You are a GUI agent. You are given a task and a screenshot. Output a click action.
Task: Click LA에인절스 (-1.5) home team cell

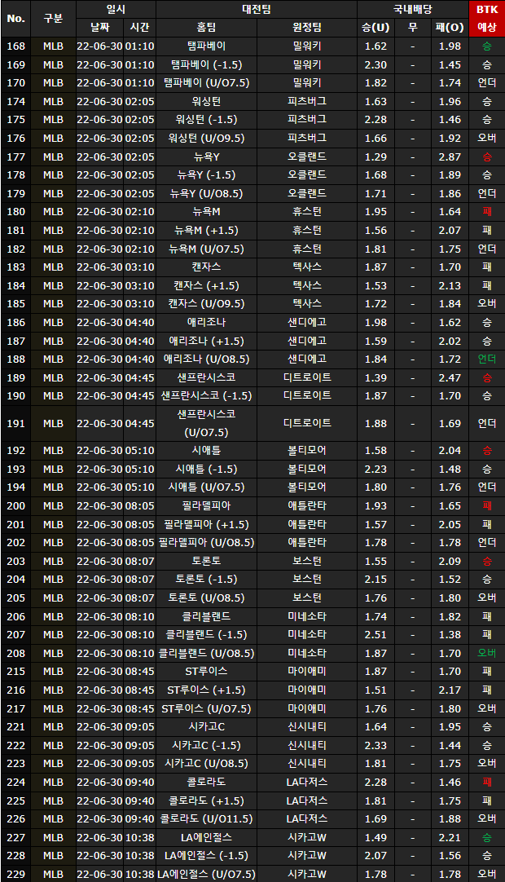coord(206,856)
